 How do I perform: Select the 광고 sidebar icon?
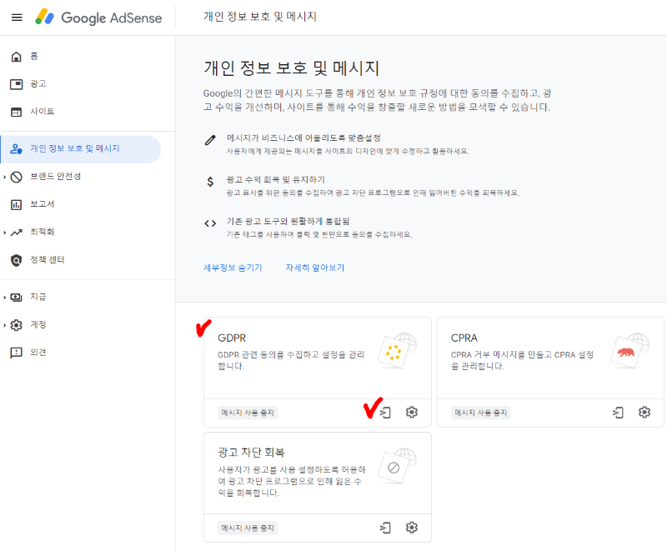click(17, 83)
